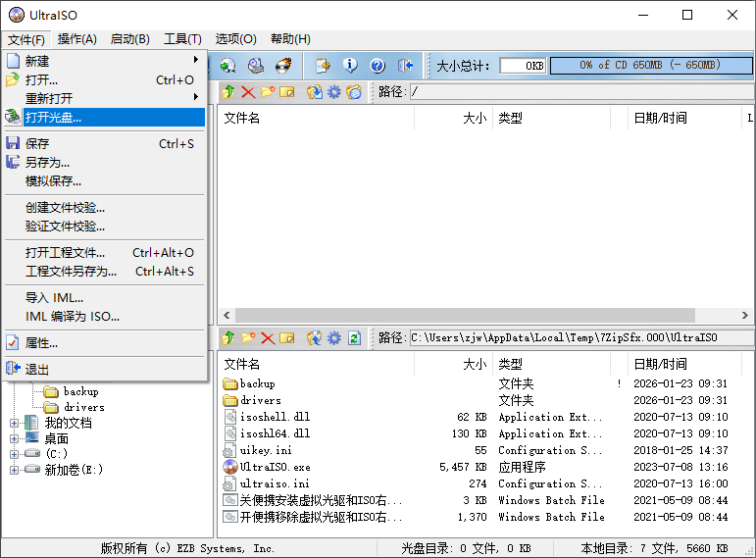756x558 pixels.
Task: Click the burn CD image icon
Action: [x=283, y=65]
